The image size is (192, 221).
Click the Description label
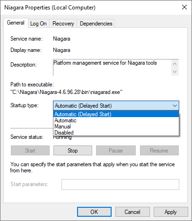[24, 65]
